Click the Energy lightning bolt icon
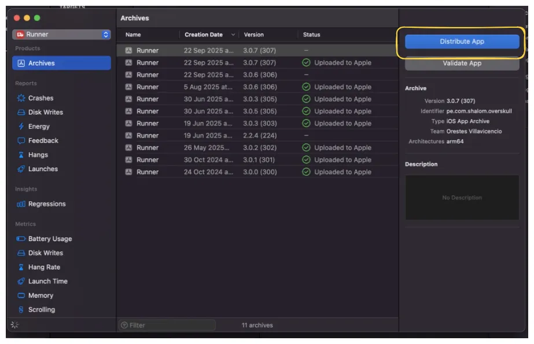The width and height of the screenshot is (534, 344). click(x=21, y=127)
